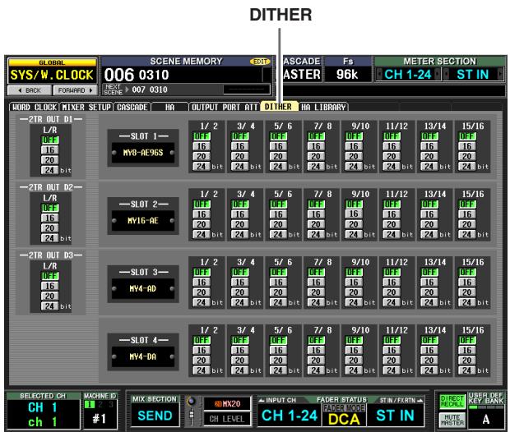Click the MIX SECTION SEND button
The height and width of the screenshot is (432, 510).
(155, 416)
